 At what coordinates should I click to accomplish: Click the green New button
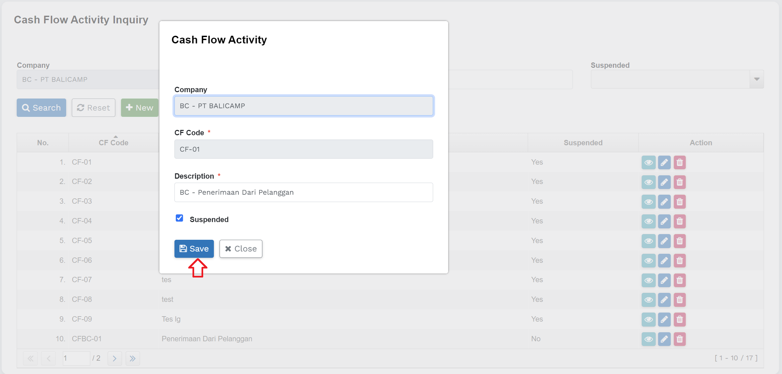click(139, 108)
